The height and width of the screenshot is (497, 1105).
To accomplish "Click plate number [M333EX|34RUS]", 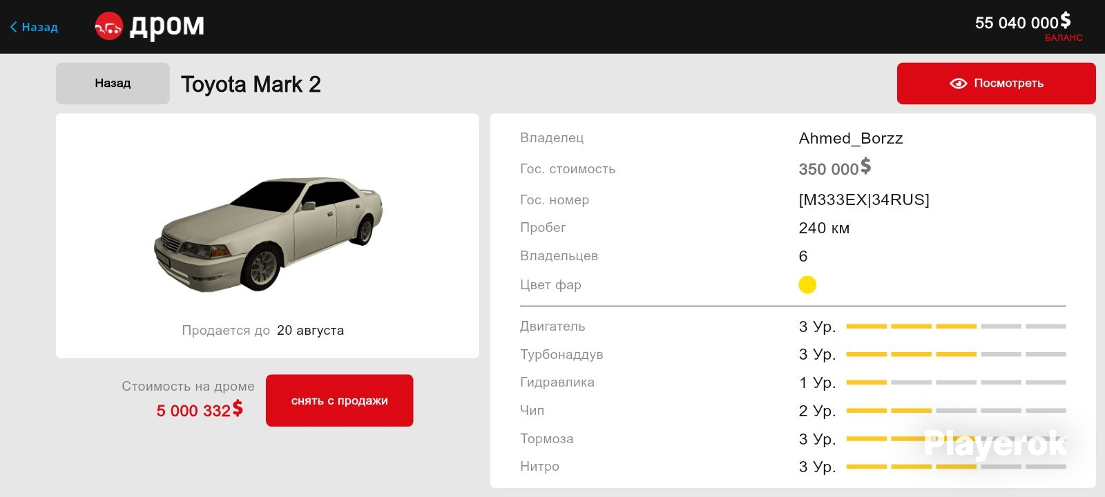I will 864,199.
